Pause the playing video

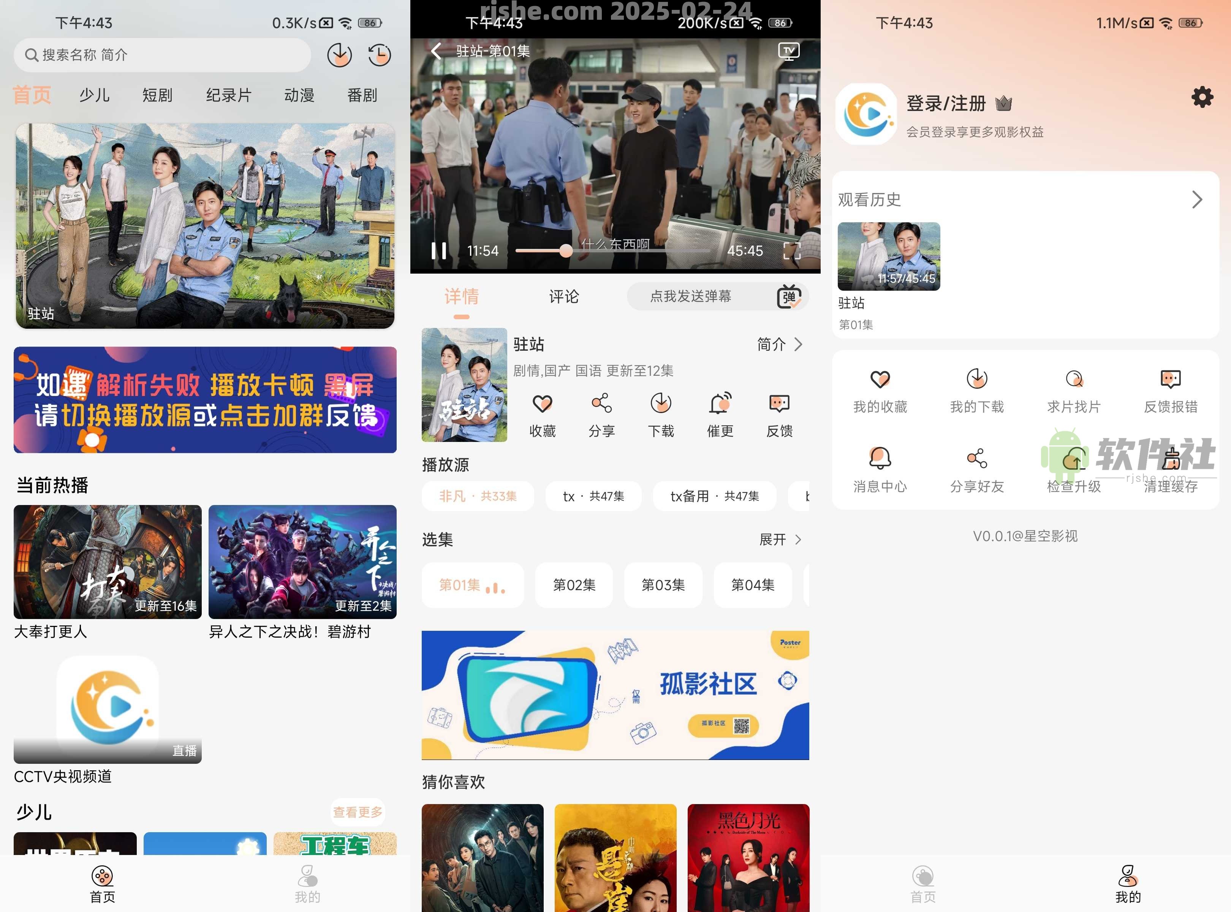439,251
